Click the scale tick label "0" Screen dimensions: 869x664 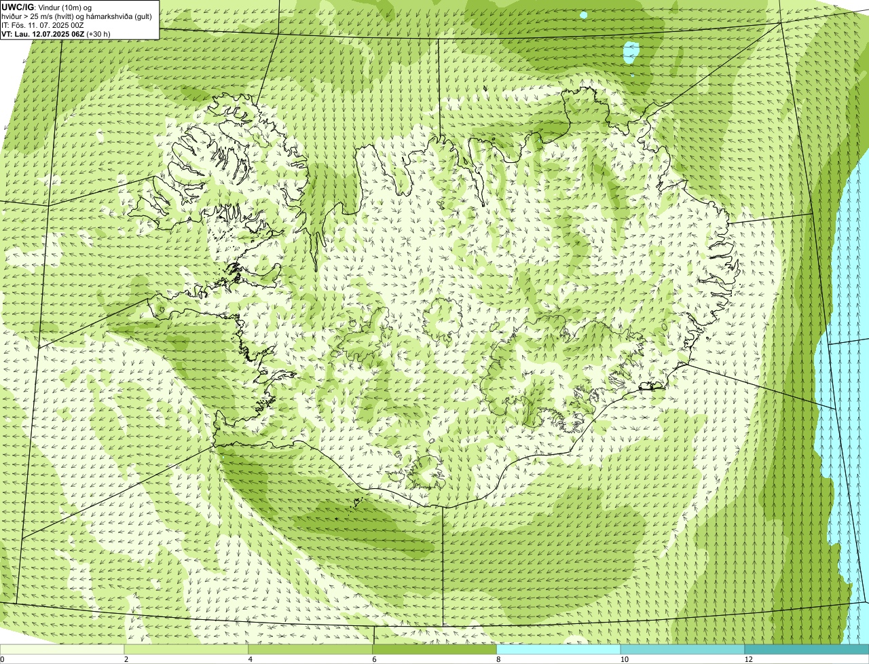[x=3, y=659]
